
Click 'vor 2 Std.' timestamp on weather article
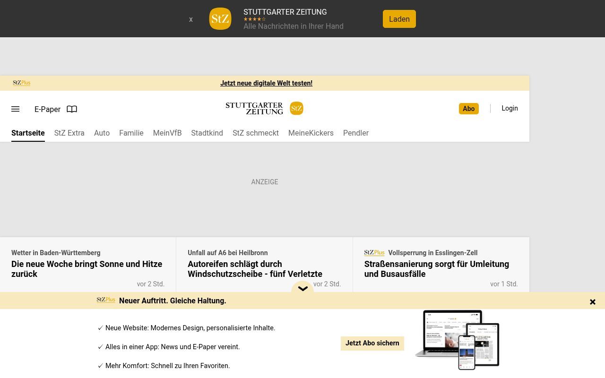[151, 284]
